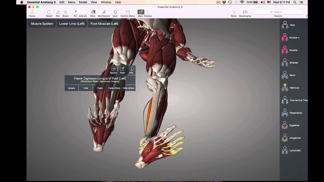324x182 pixels.
Task: Toggle the Arteries system
Action: (290, 63)
